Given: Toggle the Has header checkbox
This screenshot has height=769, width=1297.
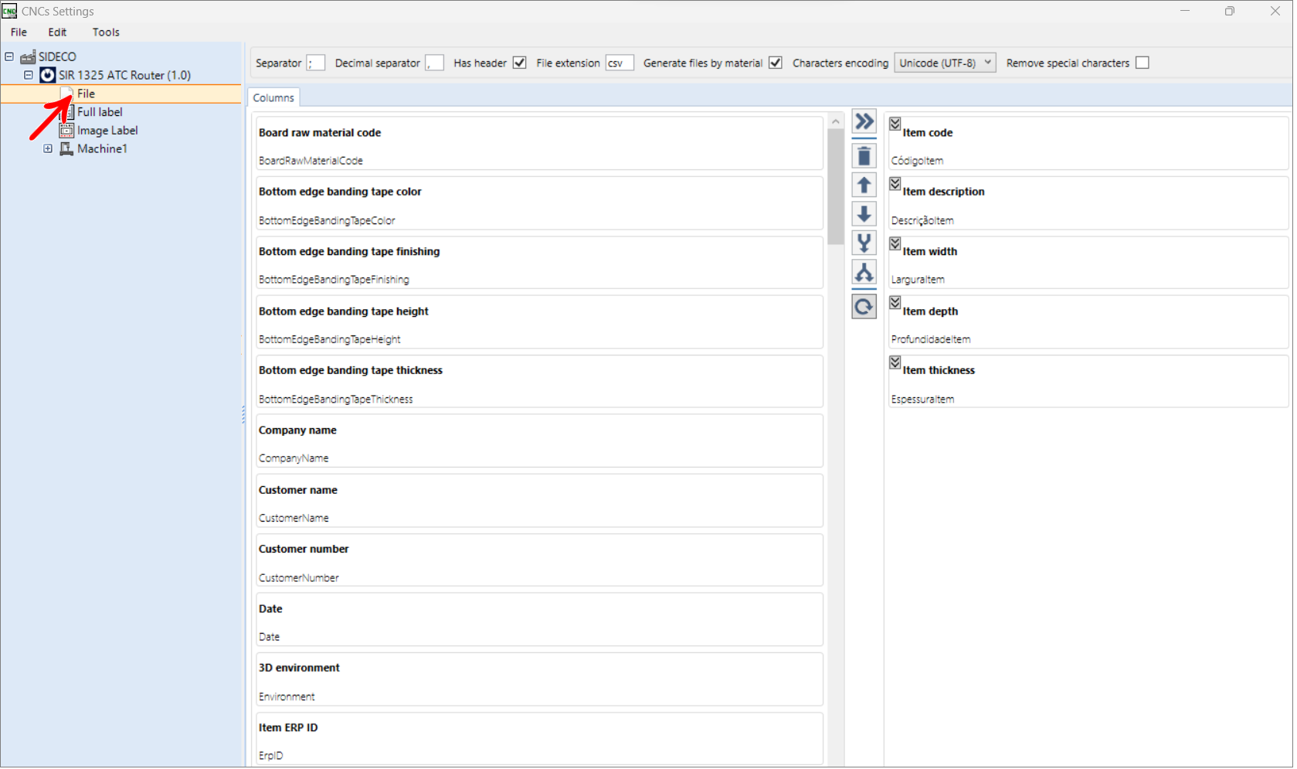Looking at the screenshot, I should pos(521,63).
